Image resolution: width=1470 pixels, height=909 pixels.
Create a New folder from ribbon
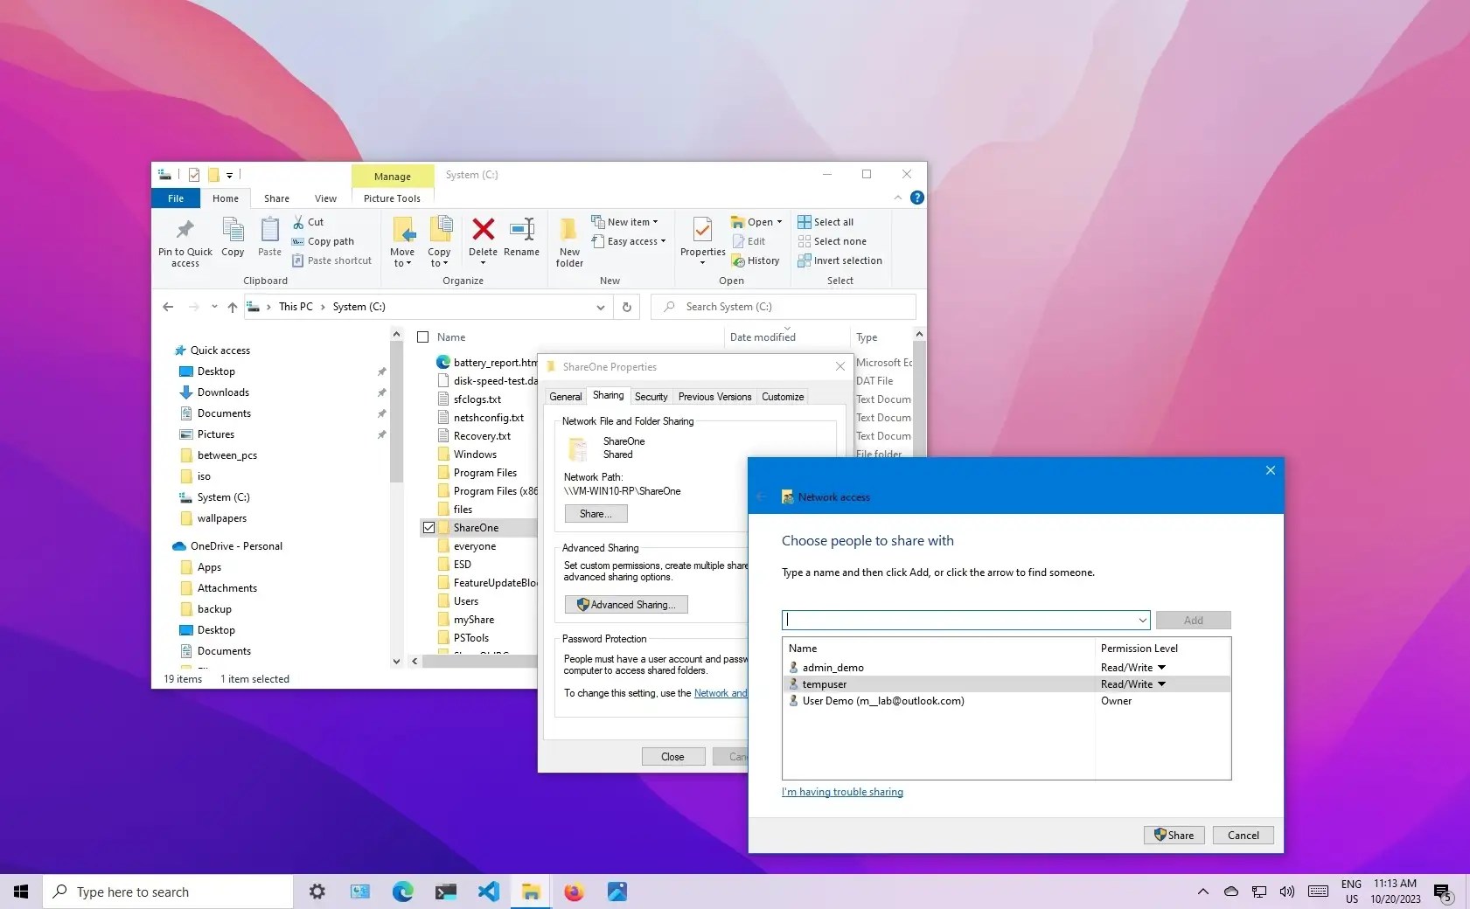coord(569,242)
